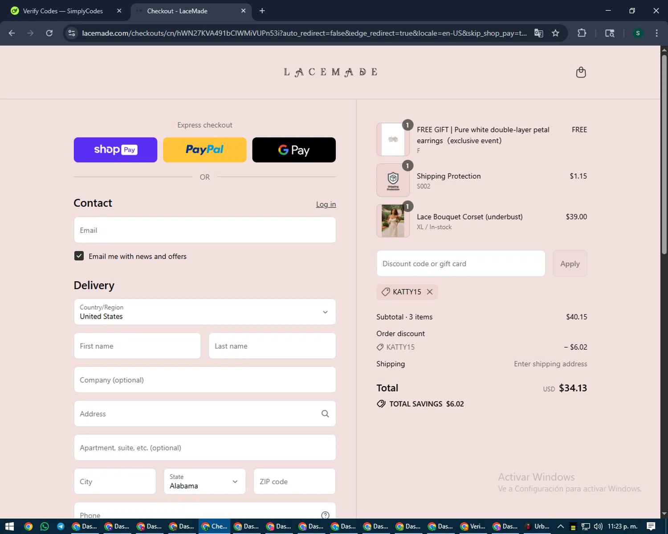Click the Shipping Protection product icon
The image size is (668, 534).
[x=393, y=180]
